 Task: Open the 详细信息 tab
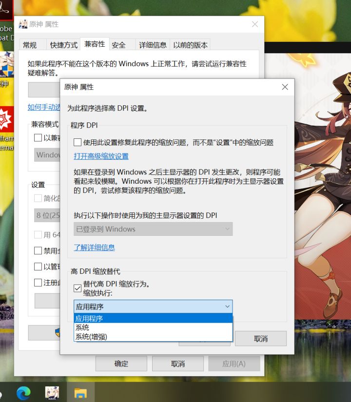coord(153,45)
